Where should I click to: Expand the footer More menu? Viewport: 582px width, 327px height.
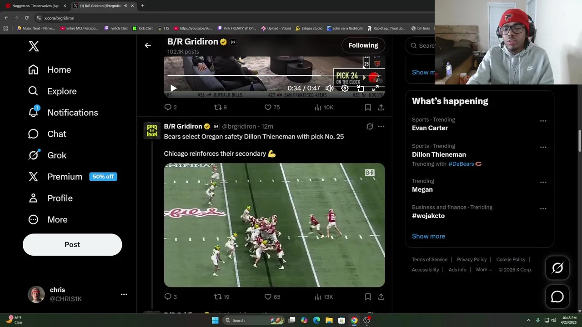point(484,269)
